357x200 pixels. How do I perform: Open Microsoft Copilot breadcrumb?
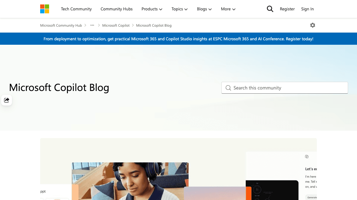pyautogui.click(x=116, y=25)
